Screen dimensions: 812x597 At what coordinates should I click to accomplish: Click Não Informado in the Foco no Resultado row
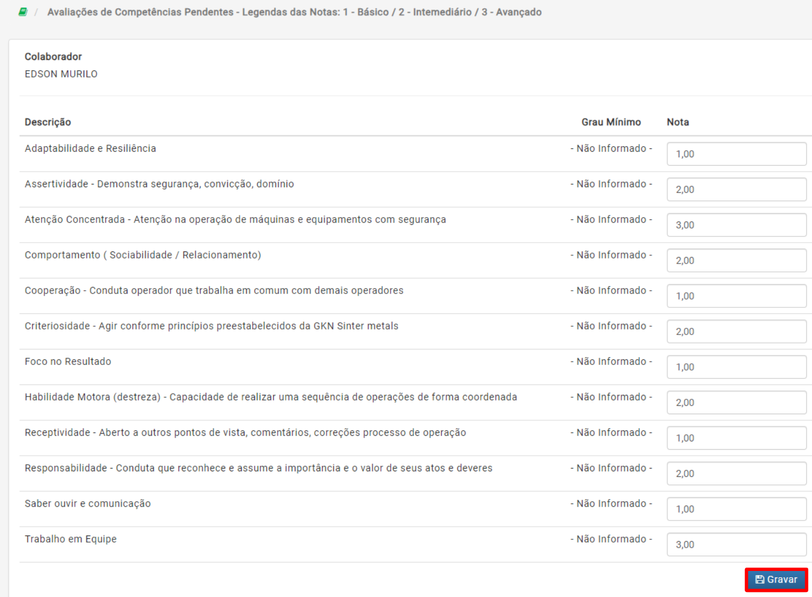pos(611,362)
